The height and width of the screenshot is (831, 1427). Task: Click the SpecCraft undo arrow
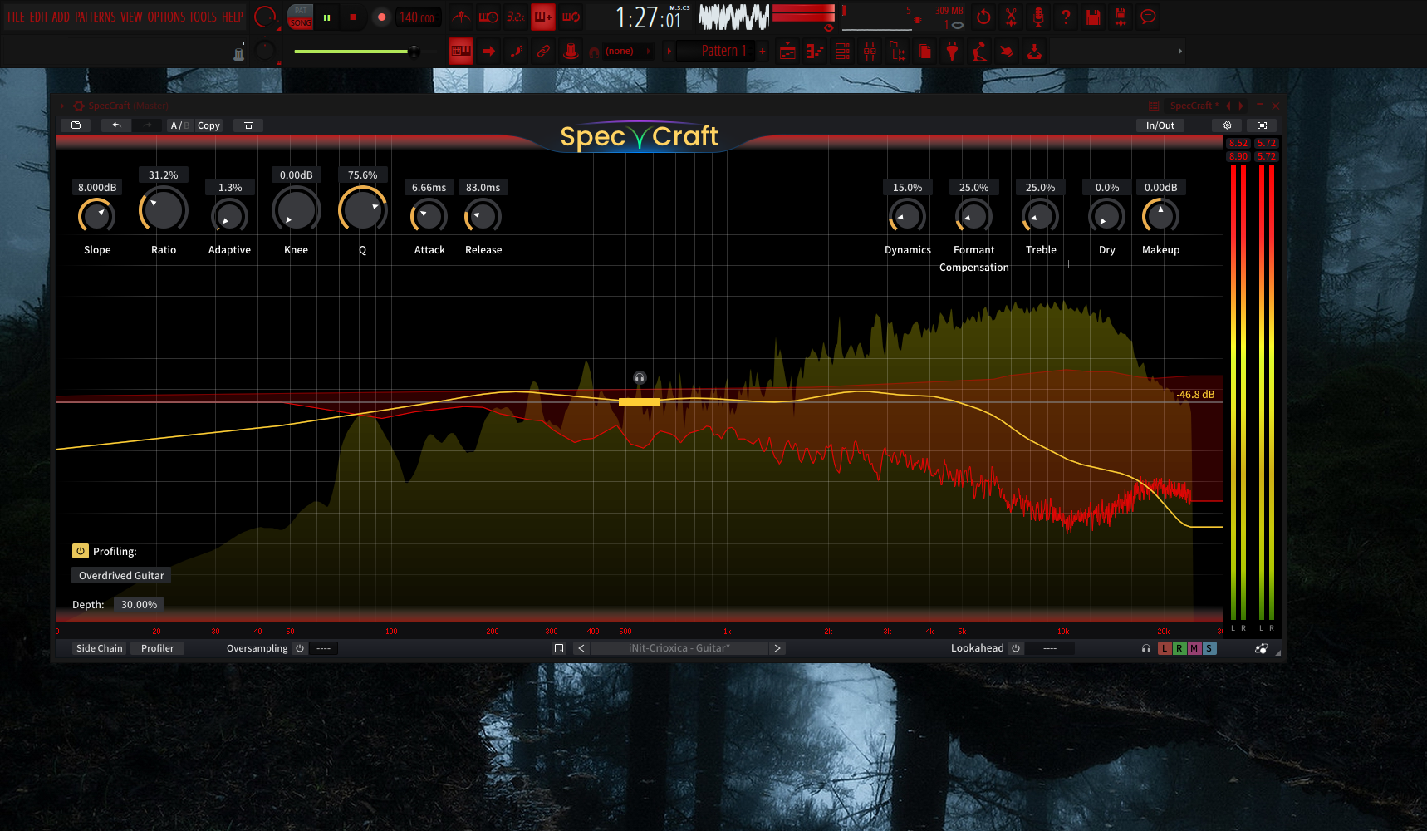(116, 125)
